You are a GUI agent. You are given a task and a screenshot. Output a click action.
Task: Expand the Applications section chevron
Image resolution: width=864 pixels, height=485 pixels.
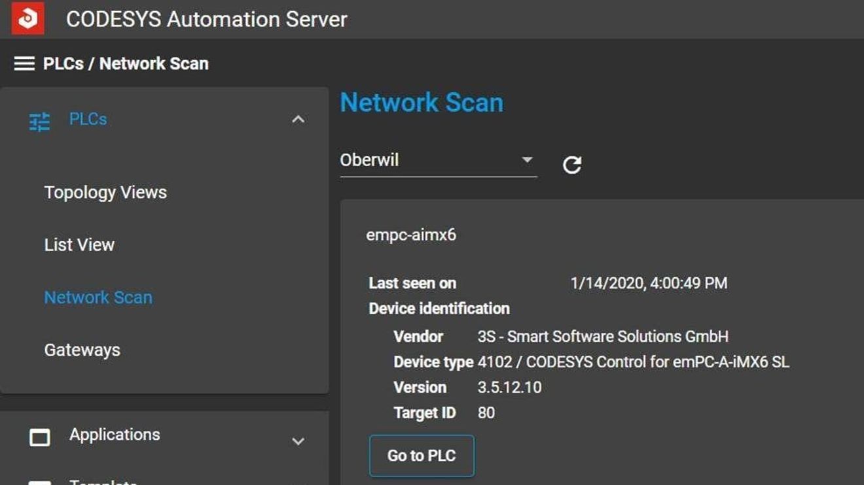click(x=298, y=441)
